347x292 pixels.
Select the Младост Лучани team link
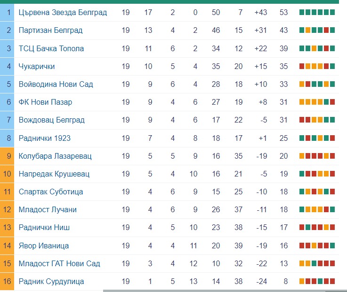(x=48, y=210)
